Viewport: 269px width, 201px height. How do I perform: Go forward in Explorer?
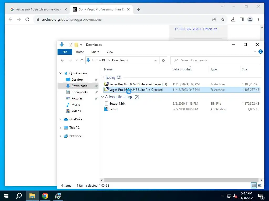pyautogui.click(x=70, y=60)
